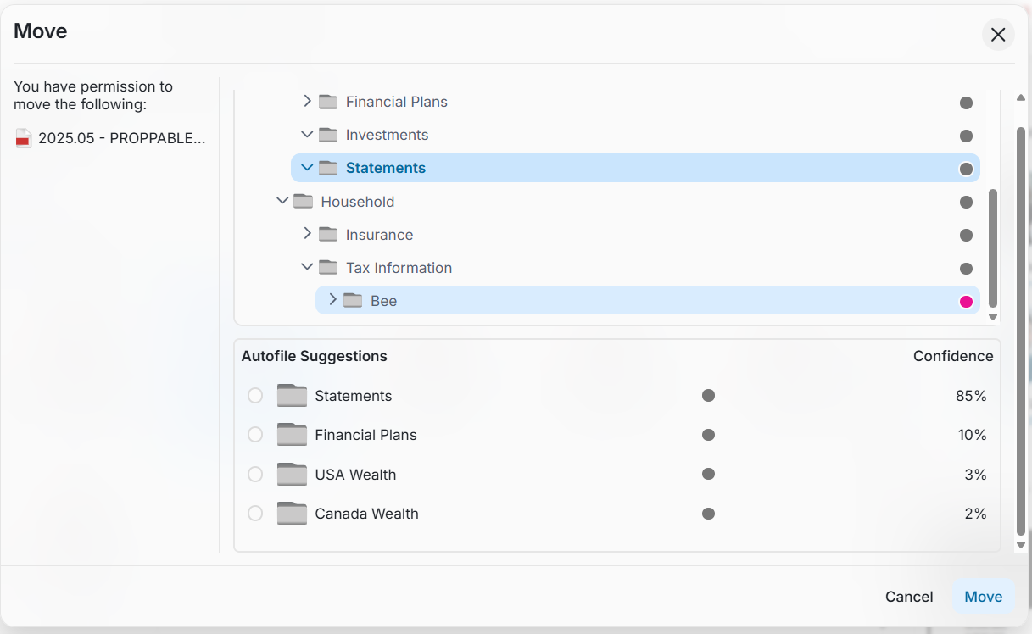Select the Insurance tree label
1032x634 pixels.
pyautogui.click(x=379, y=235)
